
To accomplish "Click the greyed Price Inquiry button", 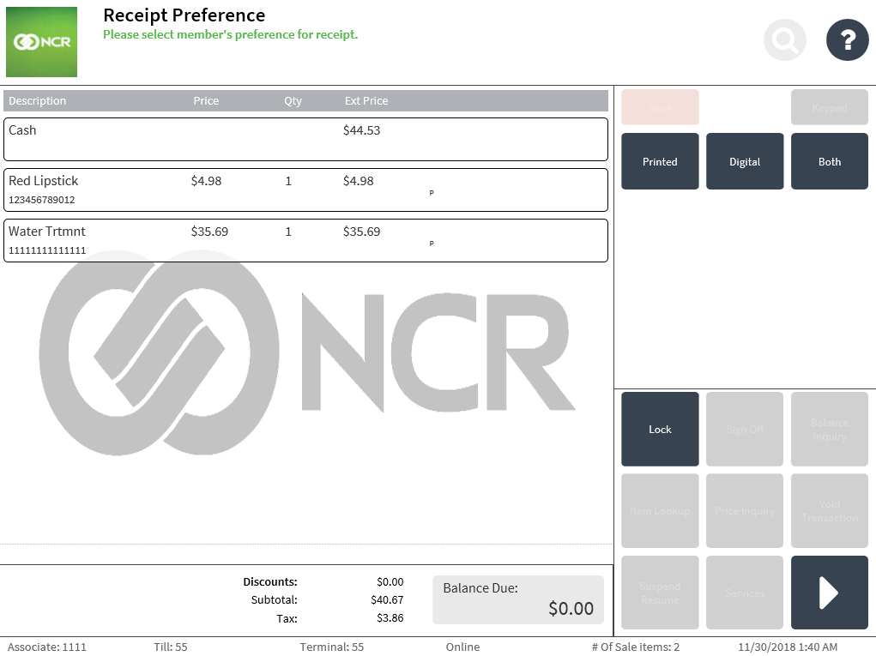I will click(745, 510).
